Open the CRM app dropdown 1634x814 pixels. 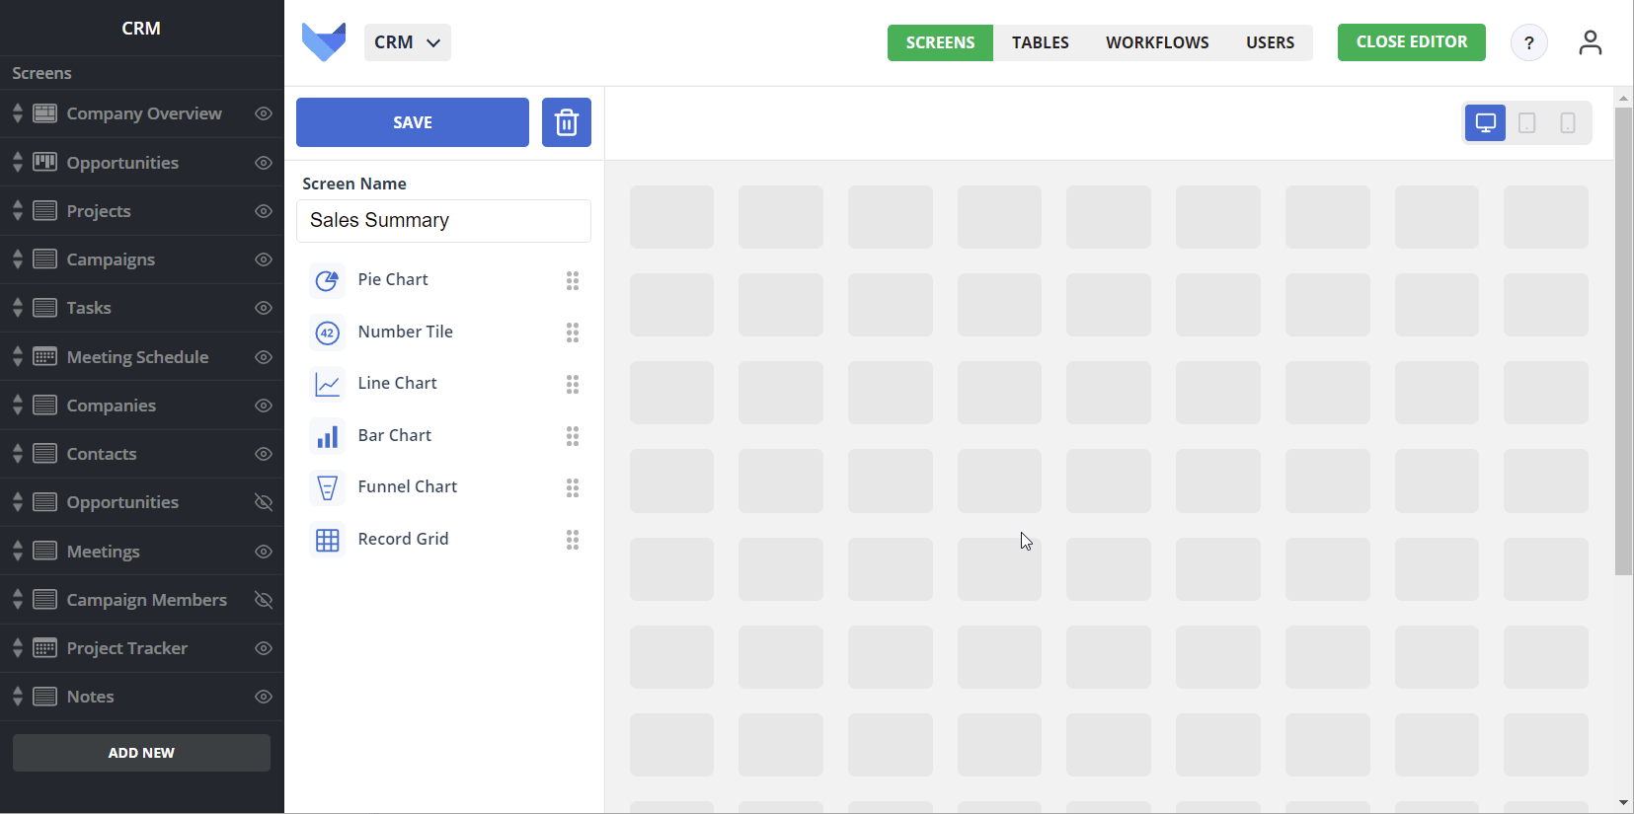[407, 42]
